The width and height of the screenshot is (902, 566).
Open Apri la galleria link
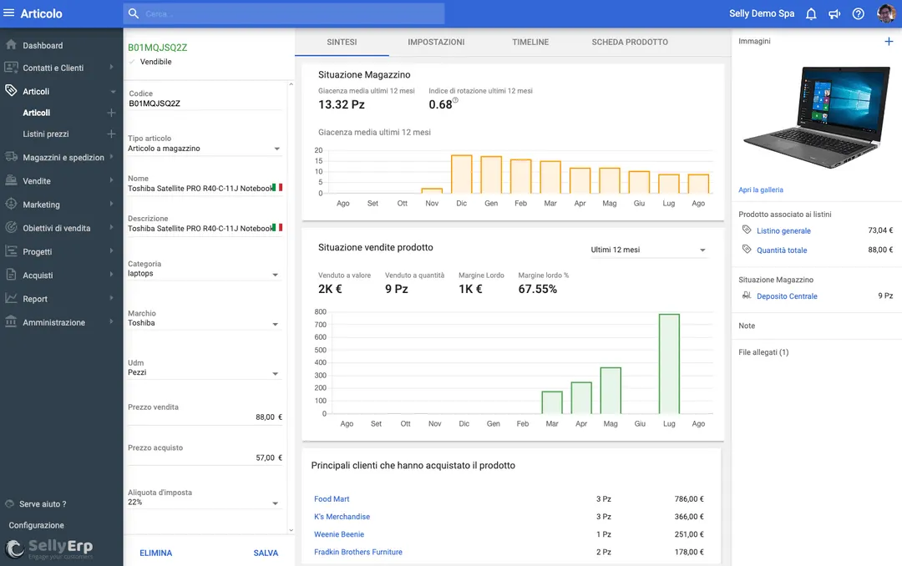[x=761, y=190]
